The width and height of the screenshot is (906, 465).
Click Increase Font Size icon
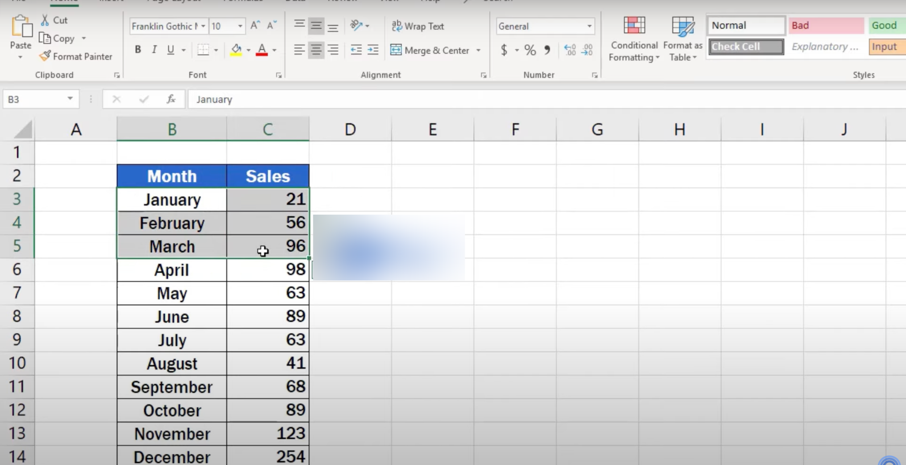(x=255, y=26)
